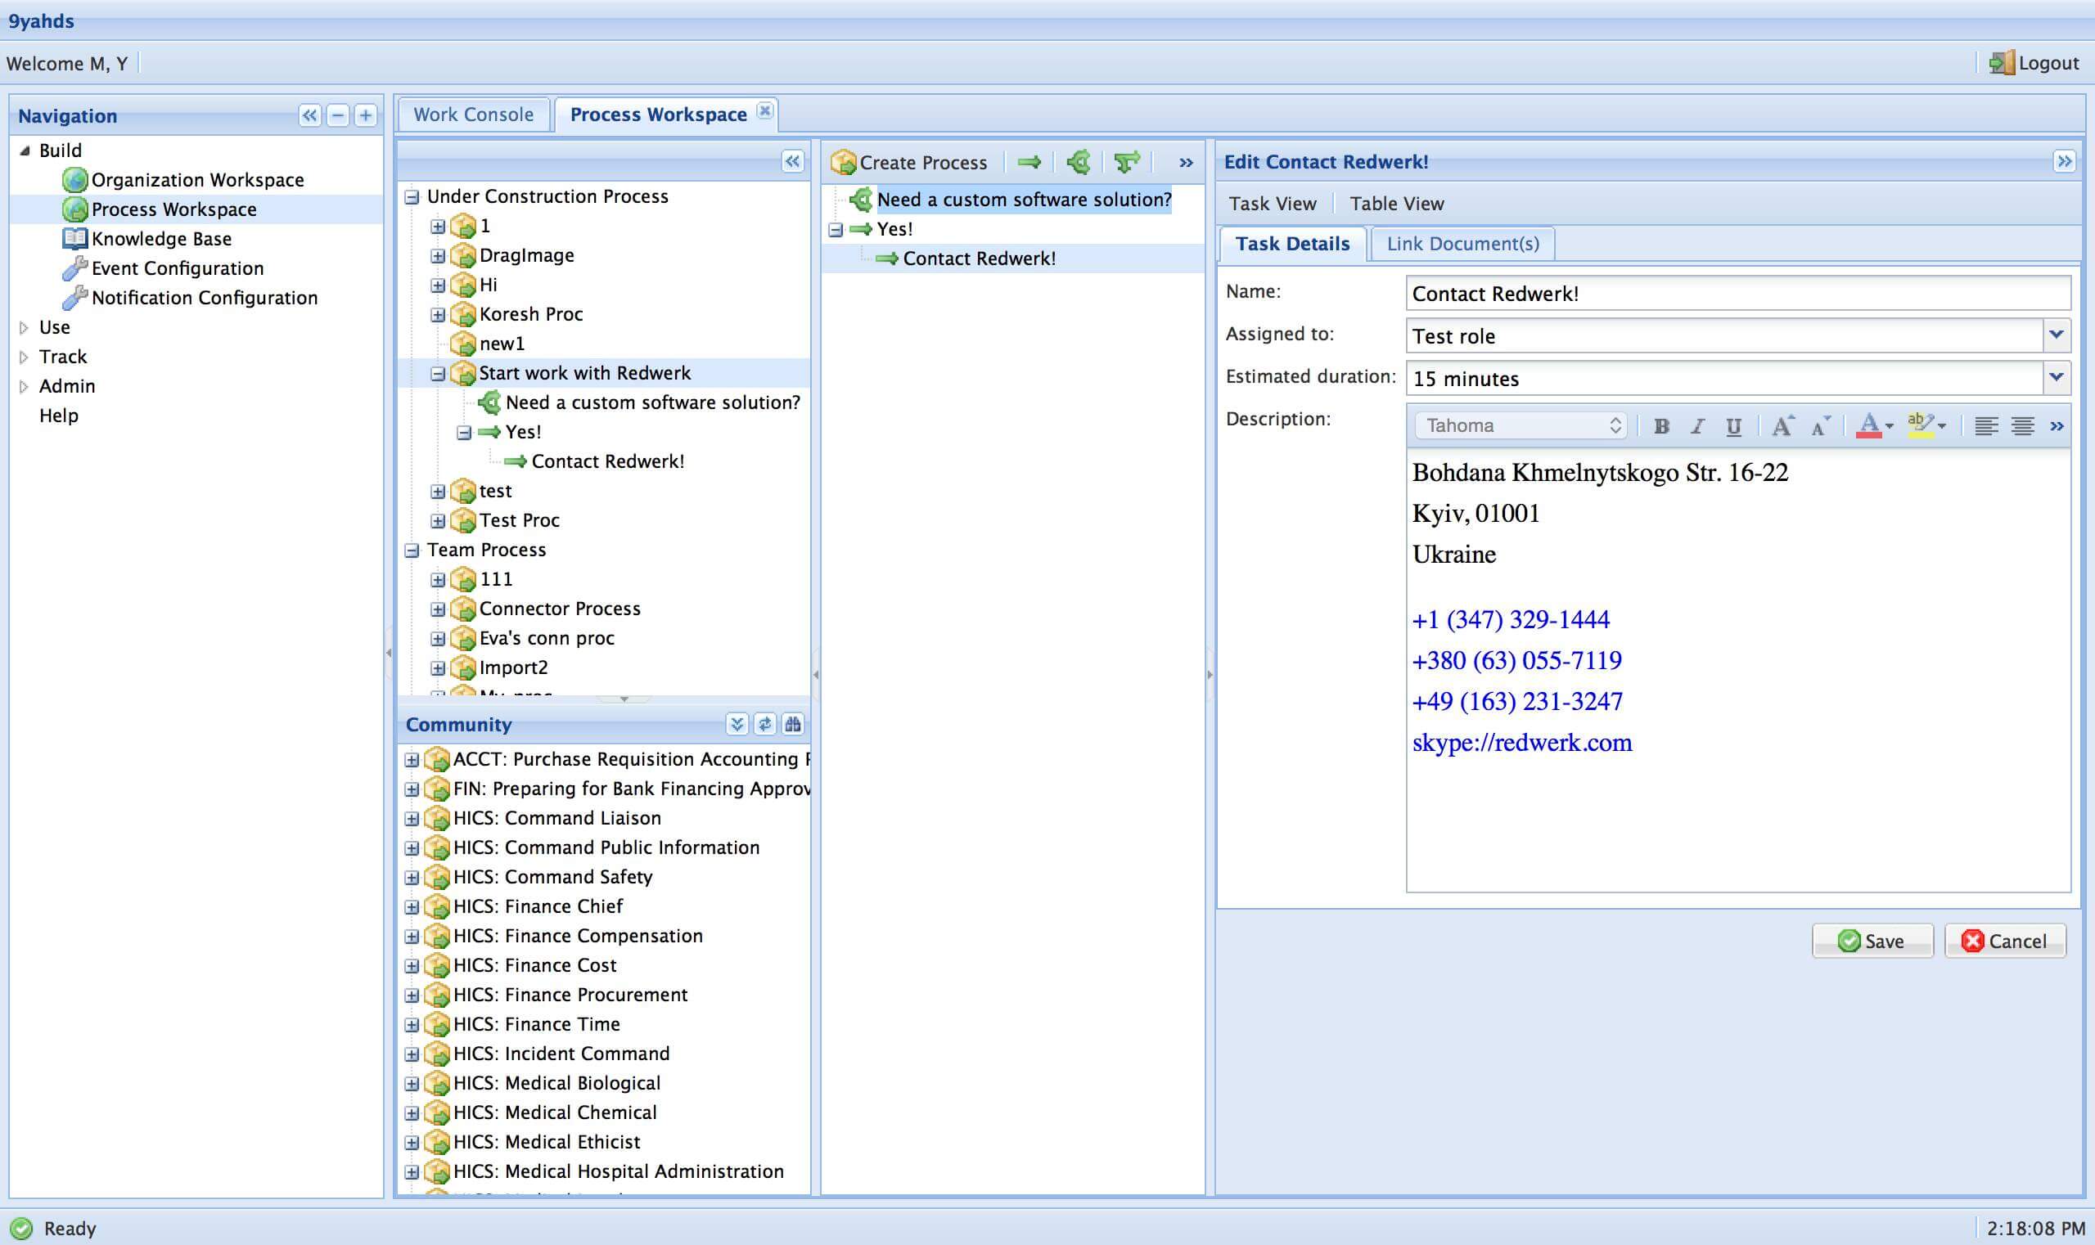Collapse the Start work with Redwerk node
Screen dimensions: 2095x1245
437,373
